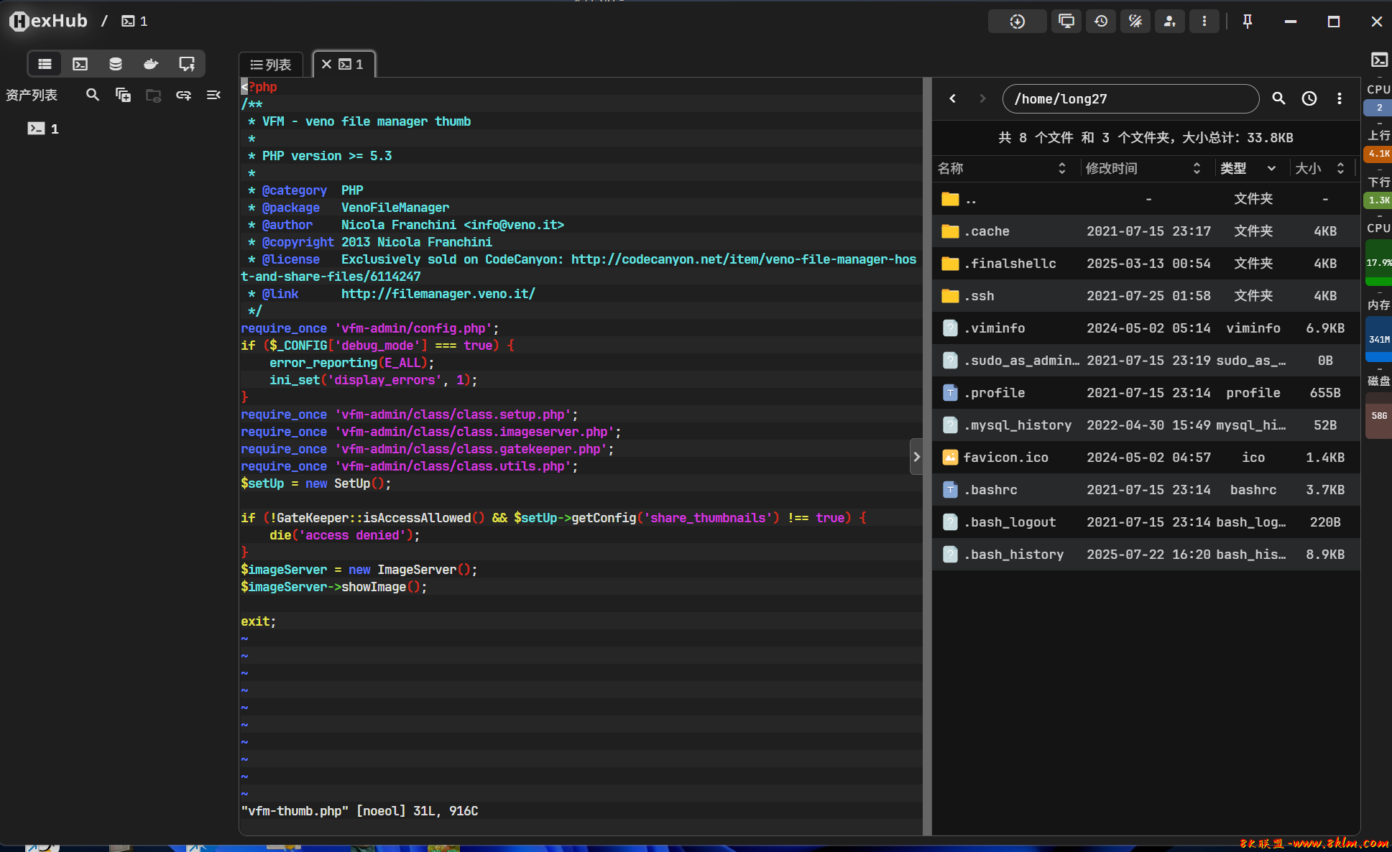The image size is (1392, 852).
Task: Click the new folder icon in asset list
Action: point(153,95)
